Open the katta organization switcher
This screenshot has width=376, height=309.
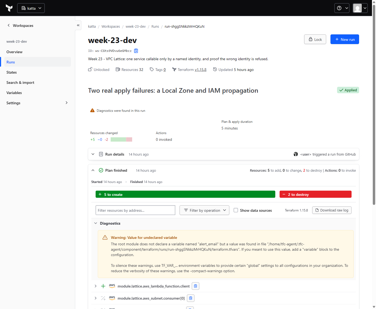coord(31,8)
